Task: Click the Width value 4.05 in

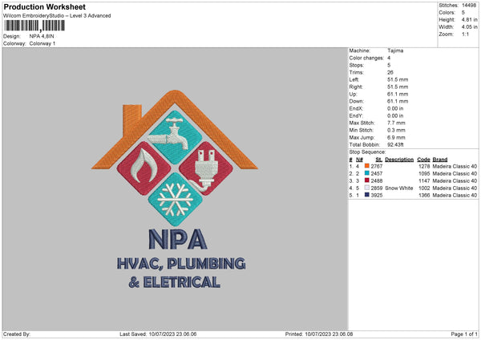Action: (469, 27)
